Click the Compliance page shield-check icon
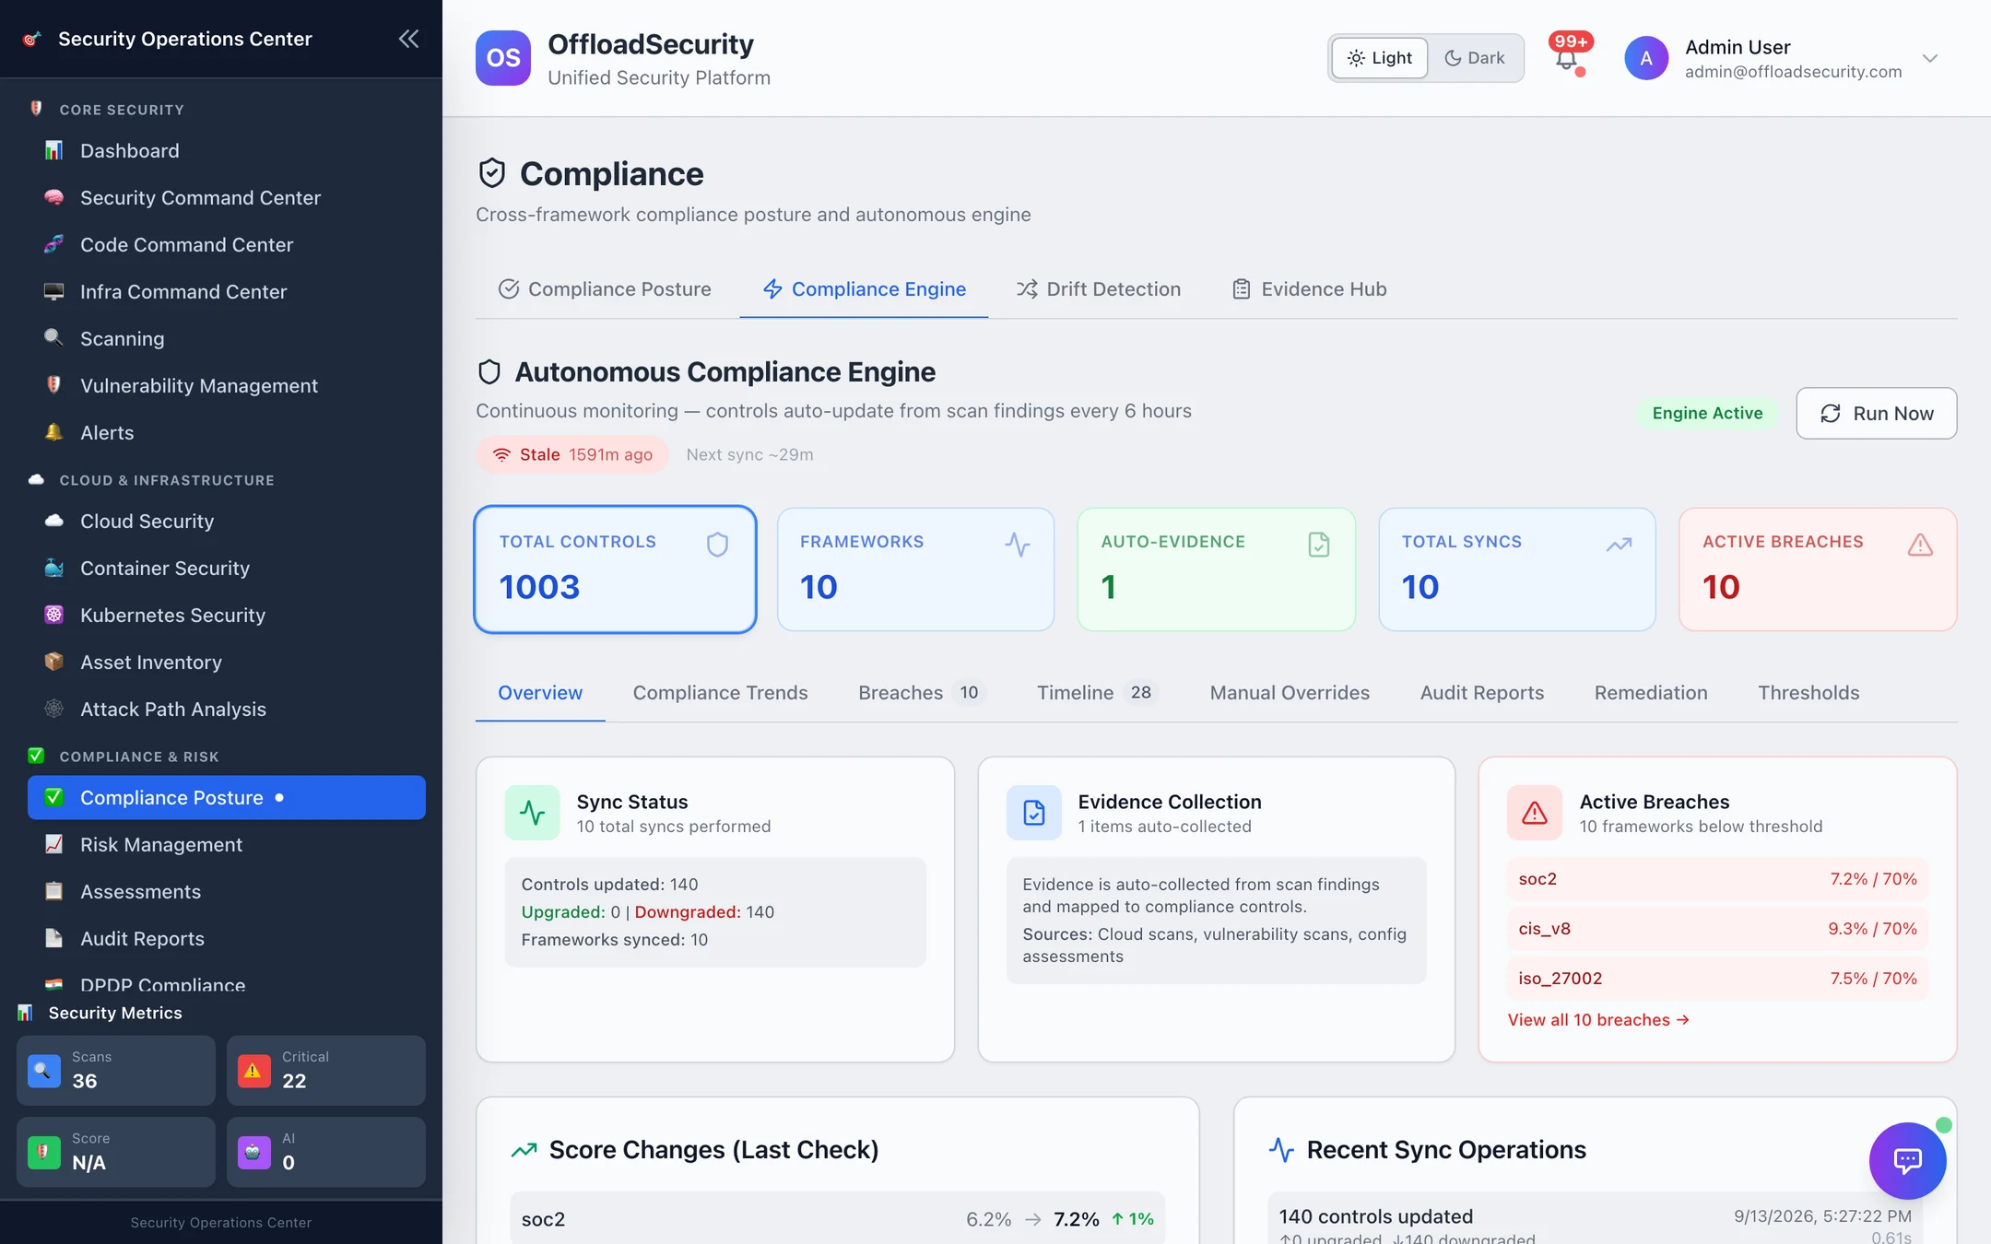Image resolution: width=1991 pixels, height=1244 pixels. click(492, 173)
